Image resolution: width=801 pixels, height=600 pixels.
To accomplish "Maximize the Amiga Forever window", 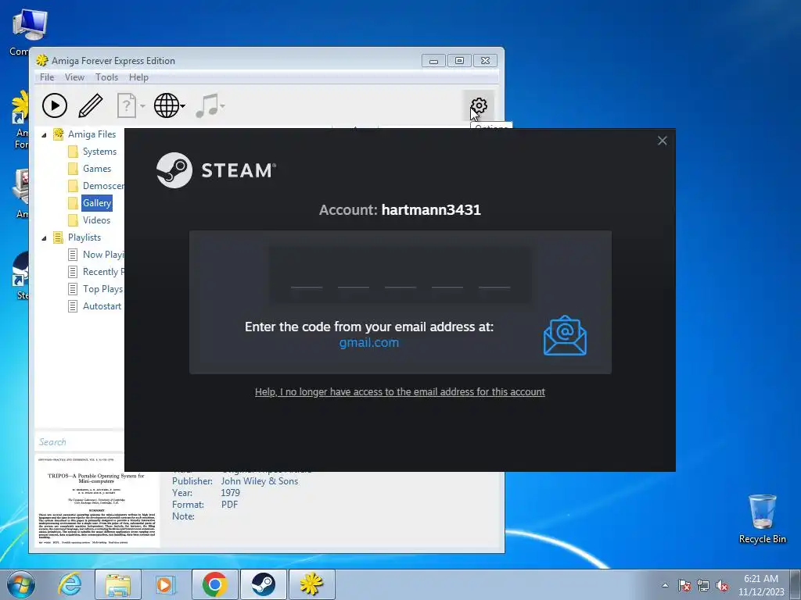I will pyautogui.click(x=459, y=61).
